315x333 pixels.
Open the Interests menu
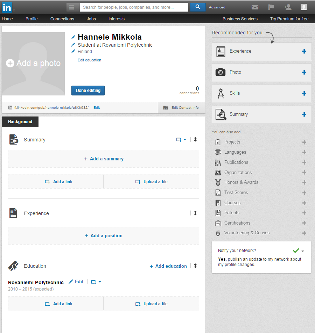click(x=117, y=19)
